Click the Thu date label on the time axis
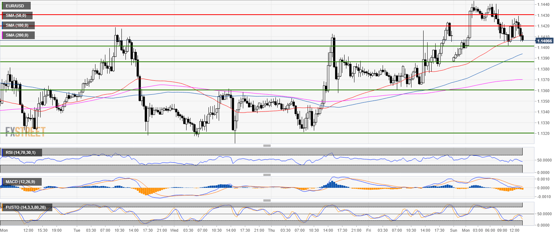Image resolution: width=560 pixels, height=235 pixels. [x=271, y=231]
